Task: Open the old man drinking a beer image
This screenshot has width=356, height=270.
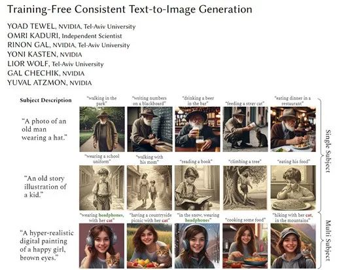Action: tap(198, 129)
